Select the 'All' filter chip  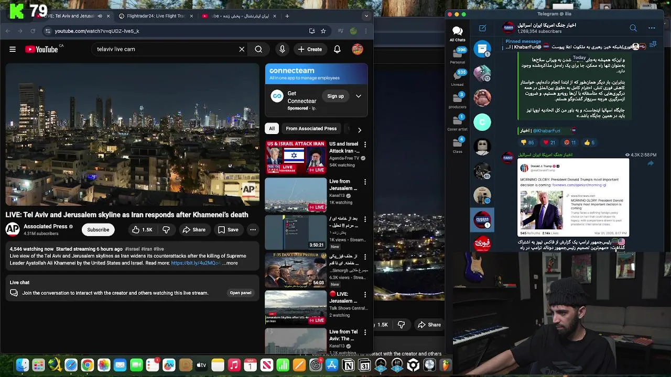pos(272,129)
